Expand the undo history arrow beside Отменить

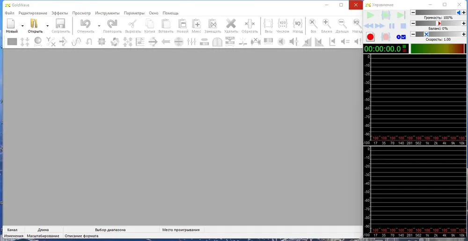pyautogui.click(x=99, y=26)
